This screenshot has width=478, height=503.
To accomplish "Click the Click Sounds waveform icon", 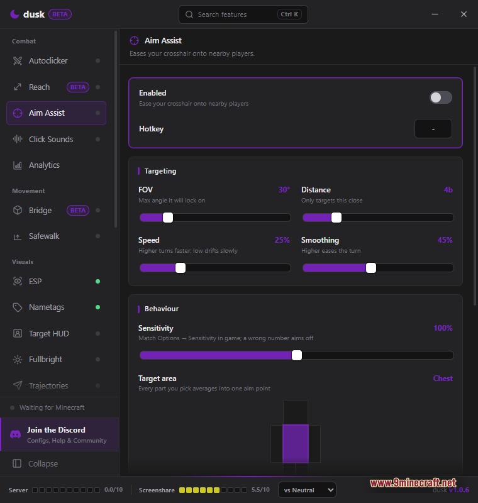I will [x=18, y=139].
